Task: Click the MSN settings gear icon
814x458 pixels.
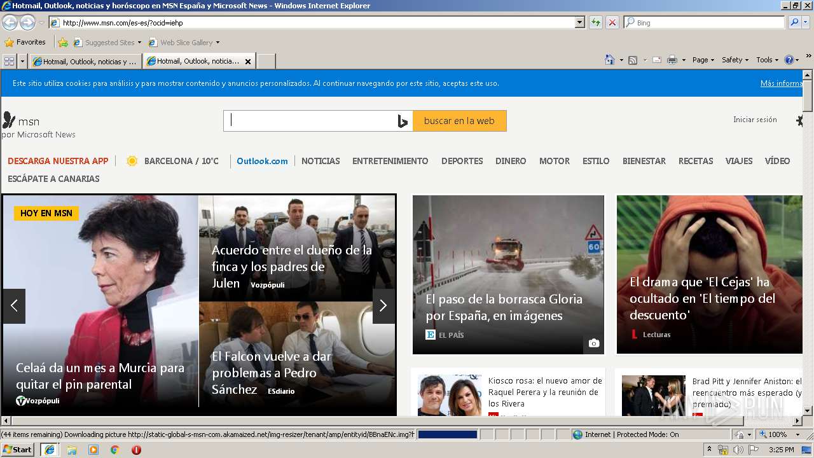Action: pos(799,120)
